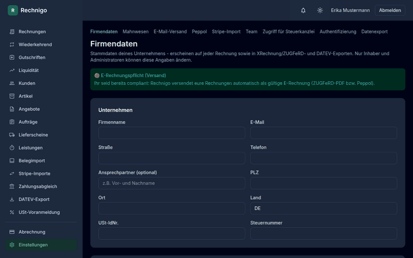Click the Firmendaten page heading

click(114, 44)
